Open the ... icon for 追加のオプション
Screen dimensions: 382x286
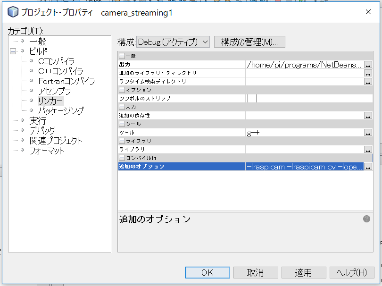368,166
